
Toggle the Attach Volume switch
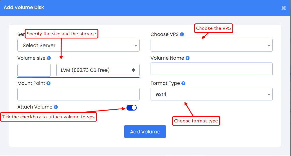(131, 108)
